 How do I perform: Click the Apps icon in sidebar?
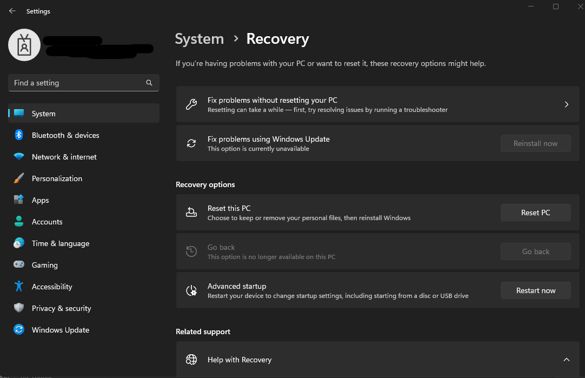(x=19, y=200)
